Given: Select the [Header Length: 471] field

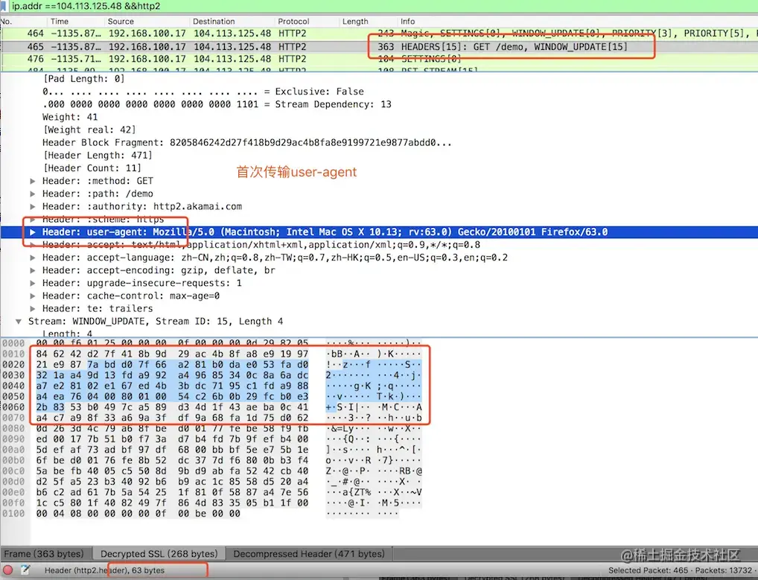Looking at the screenshot, I should tap(98, 155).
